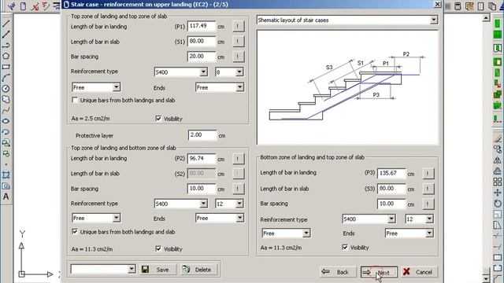Click the Bar spacing field showing 20.00
The width and height of the screenshot is (504, 283).
click(202, 57)
